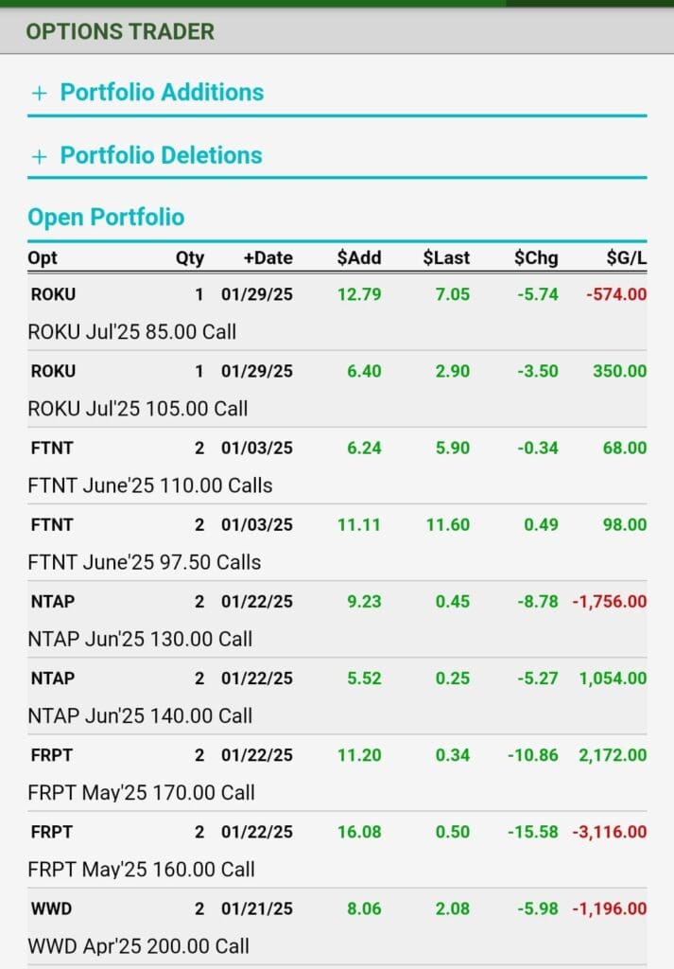Click the plus icon beside Portfolio Deletions
674x969 pixels.
pyautogui.click(x=38, y=155)
